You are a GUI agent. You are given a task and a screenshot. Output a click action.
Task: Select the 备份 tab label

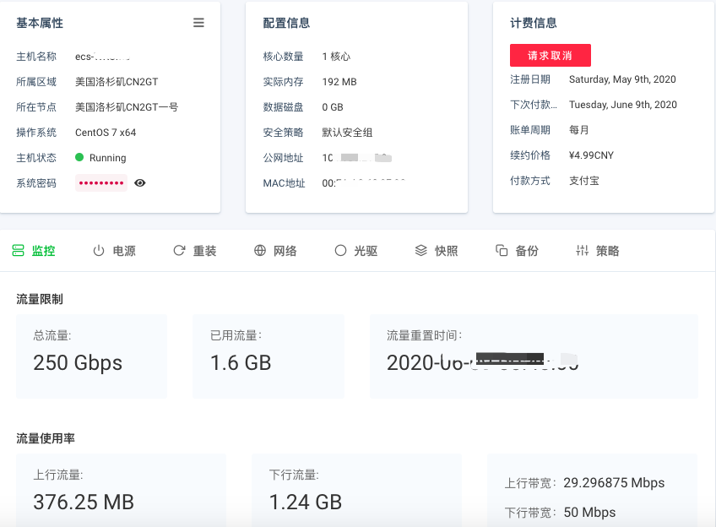pos(526,251)
